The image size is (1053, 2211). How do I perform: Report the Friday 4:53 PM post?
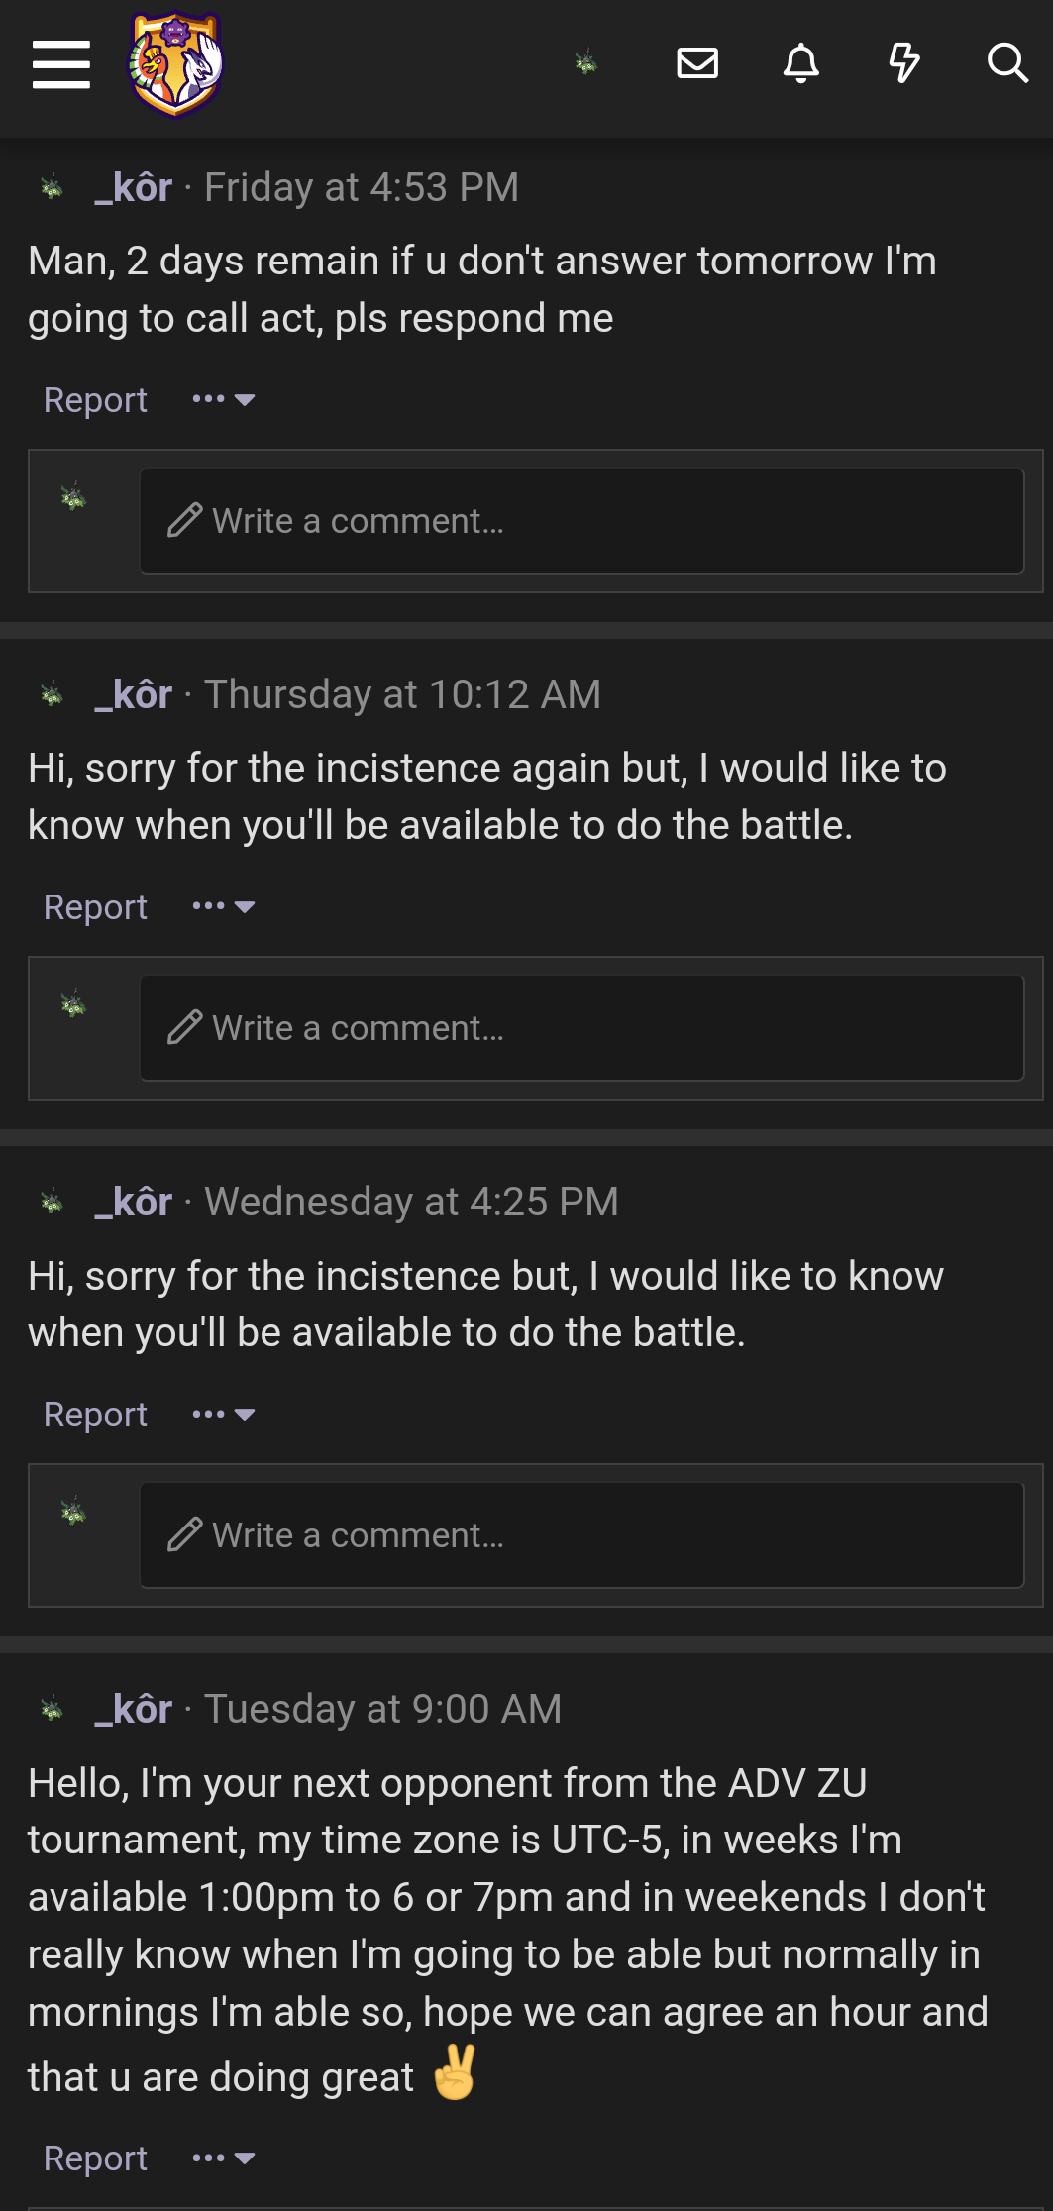95,400
